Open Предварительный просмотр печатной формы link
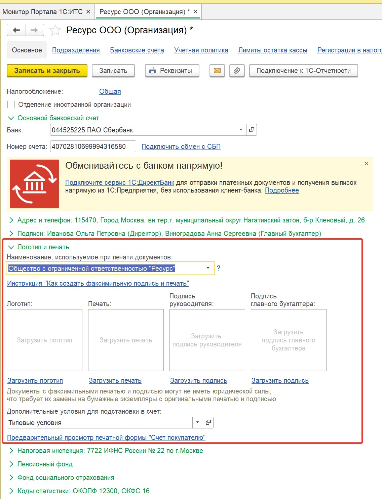Viewport: 382px width, 499px height. 106,438
